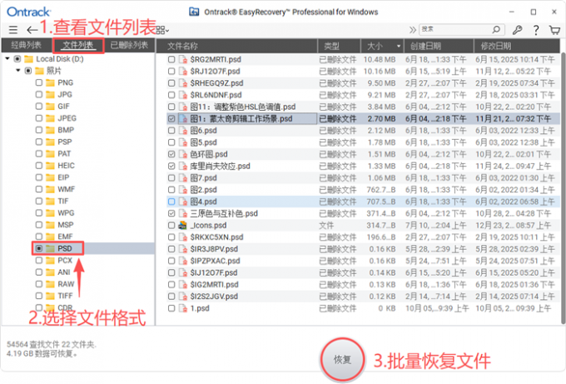Check the GIF folder checkbox
566x384 pixels.
point(39,107)
